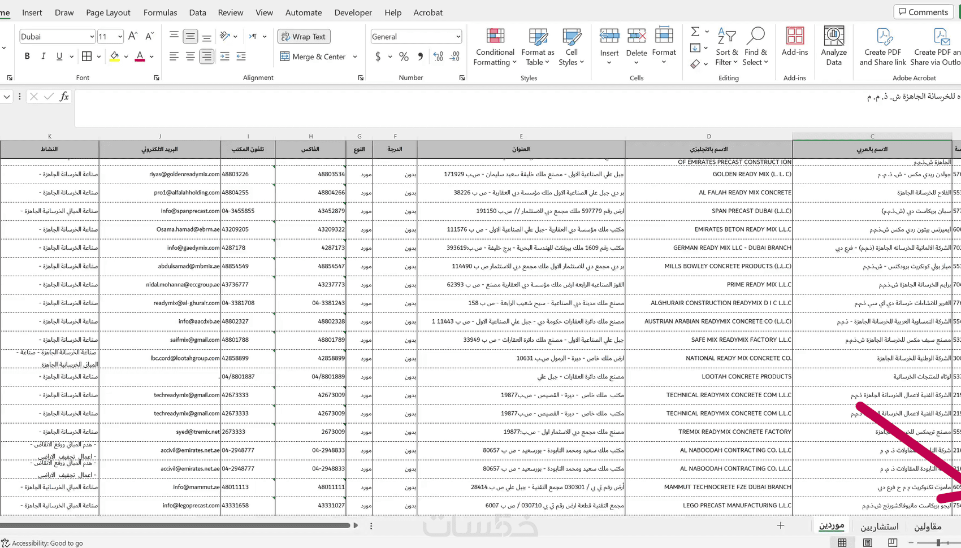Click Fill down icon

pos(695,48)
